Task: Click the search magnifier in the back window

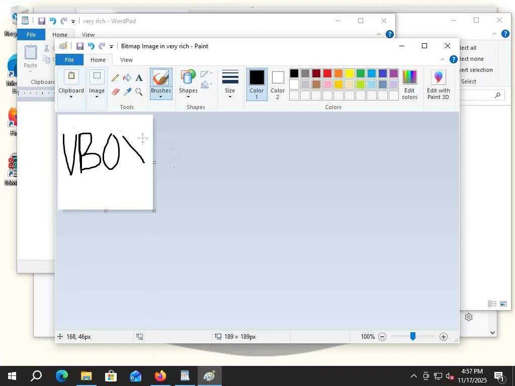Action: click(x=497, y=95)
